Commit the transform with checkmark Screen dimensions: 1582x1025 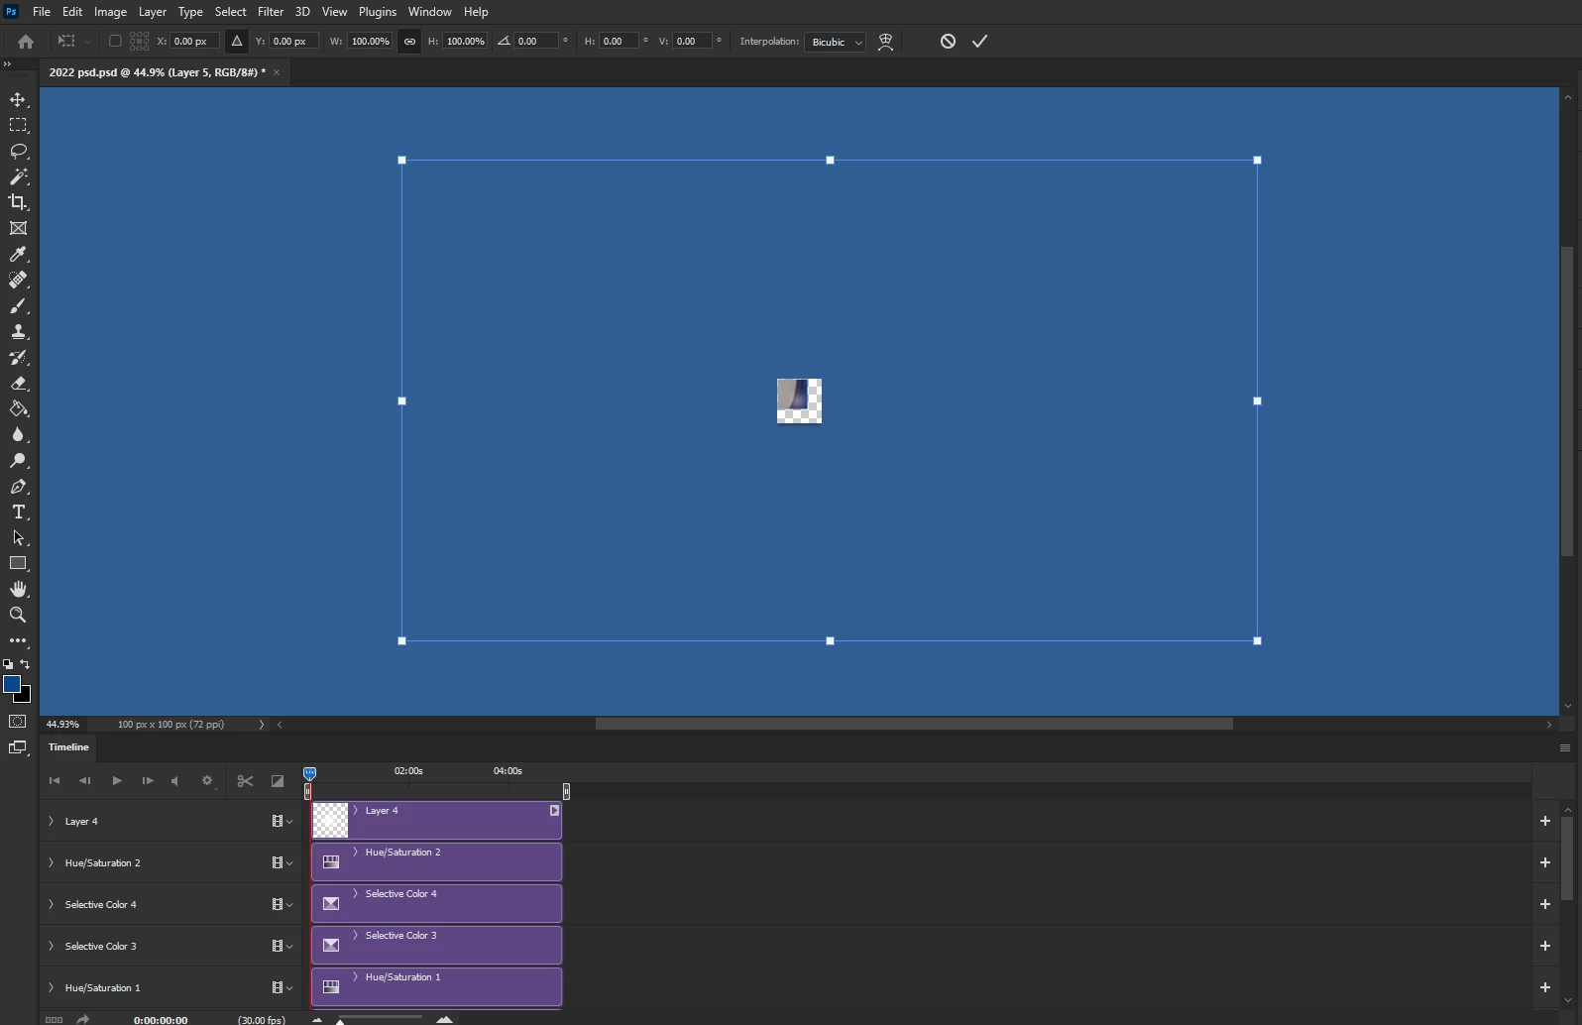click(x=980, y=42)
